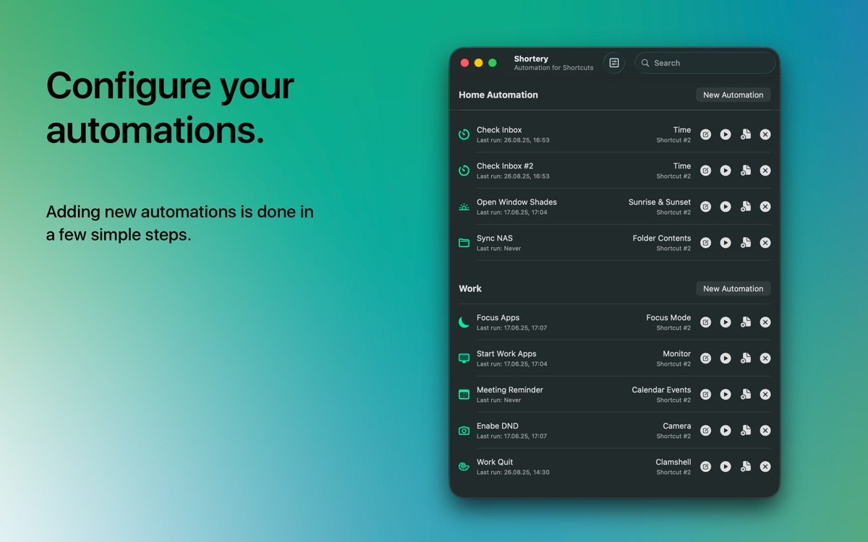
Task: Click the moon icon beside Focus Apps
Action: point(464,322)
